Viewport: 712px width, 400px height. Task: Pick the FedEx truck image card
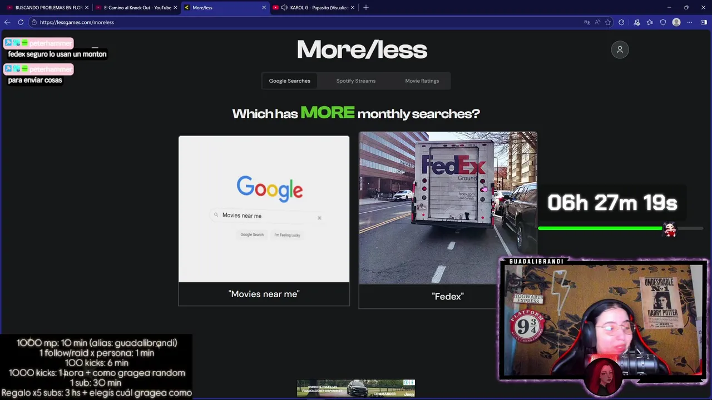click(x=448, y=208)
